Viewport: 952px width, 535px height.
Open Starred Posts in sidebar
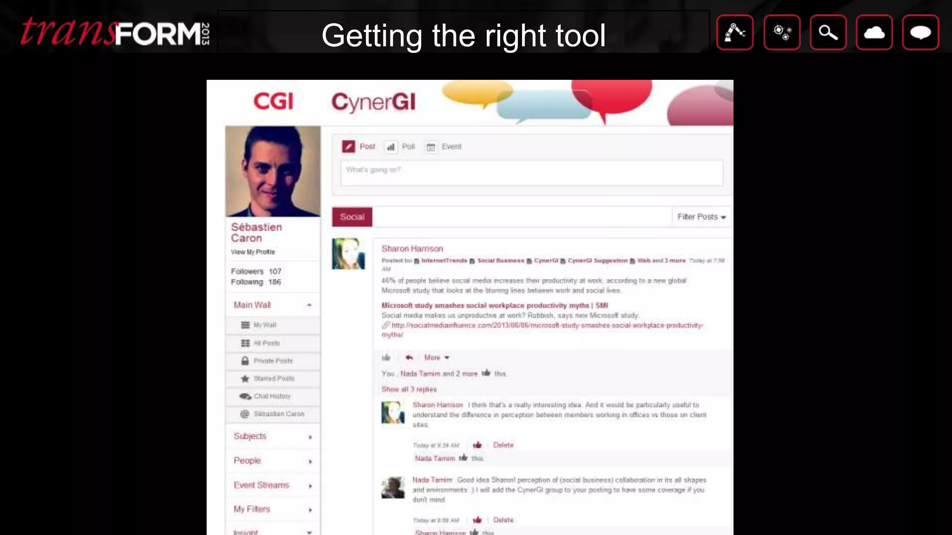[x=273, y=378]
